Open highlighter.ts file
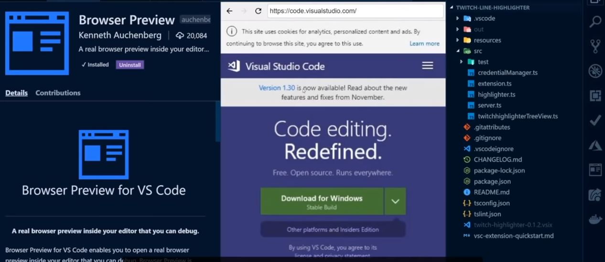The width and height of the screenshot is (605, 262). pos(497,95)
